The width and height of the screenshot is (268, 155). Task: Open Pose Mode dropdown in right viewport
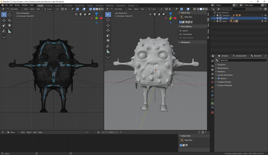118,9
